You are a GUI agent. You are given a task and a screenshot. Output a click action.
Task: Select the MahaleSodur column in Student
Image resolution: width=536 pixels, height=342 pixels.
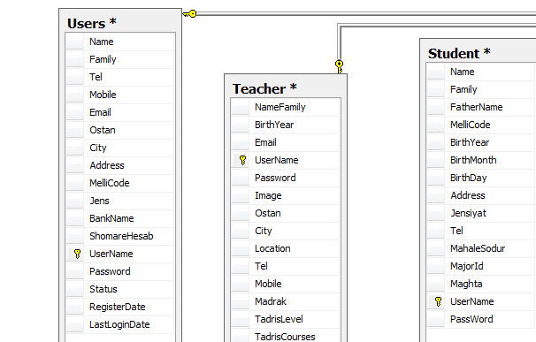481,248
